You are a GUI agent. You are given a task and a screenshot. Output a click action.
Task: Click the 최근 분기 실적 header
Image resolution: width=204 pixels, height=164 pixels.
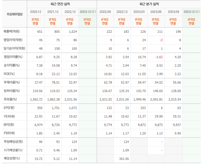(x=149, y=4)
